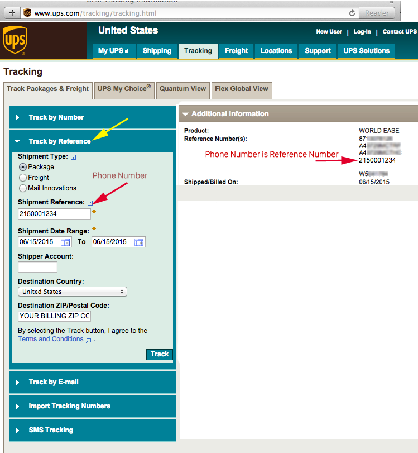Open the Freight menu
The height and width of the screenshot is (453, 418).
click(236, 51)
